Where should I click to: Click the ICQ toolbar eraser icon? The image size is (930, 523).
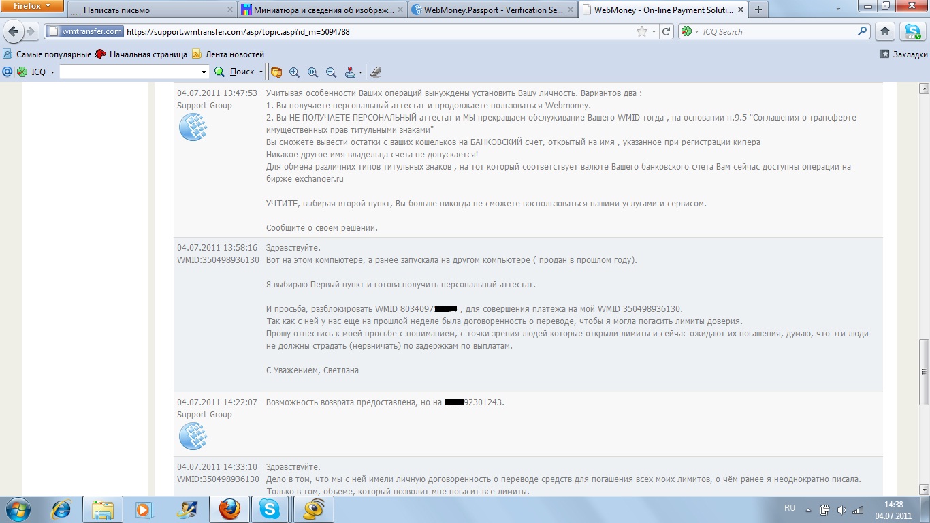point(375,72)
